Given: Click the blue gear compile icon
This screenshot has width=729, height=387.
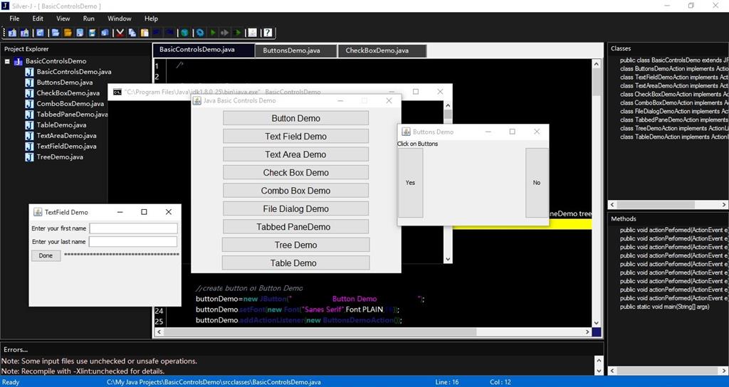Looking at the screenshot, I should point(200,33).
